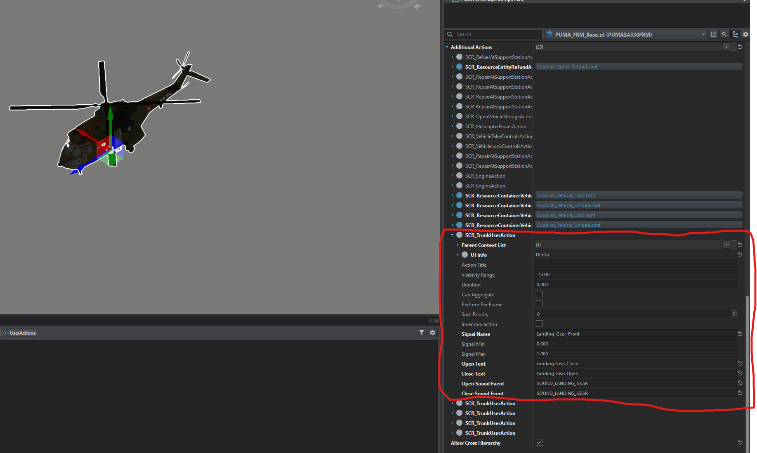Expand SCR_VehicleTakeControlsAction
The width and height of the screenshot is (757, 453).
tap(452, 136)
